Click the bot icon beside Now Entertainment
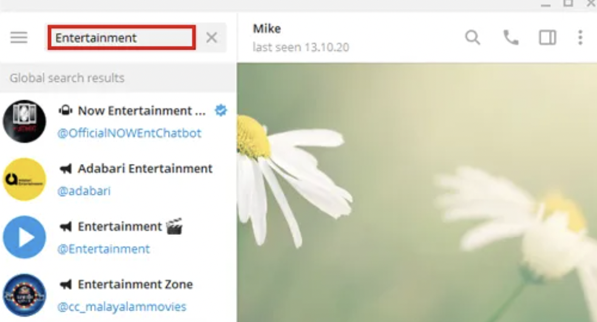 pyautogui.click(x=66, y=111)
